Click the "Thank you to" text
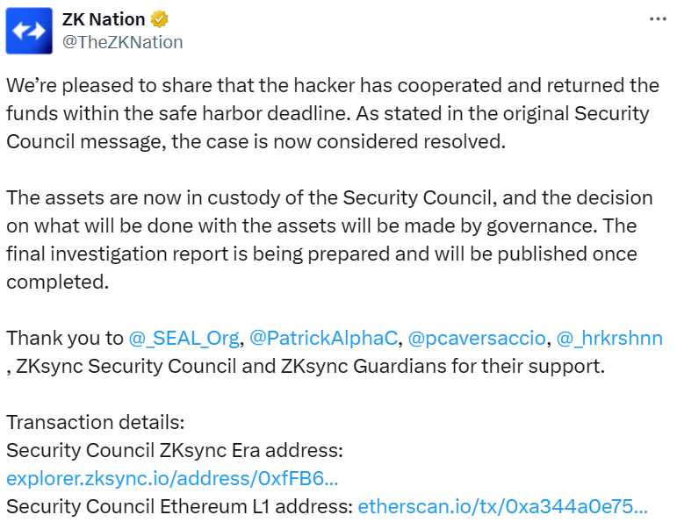 65,338
